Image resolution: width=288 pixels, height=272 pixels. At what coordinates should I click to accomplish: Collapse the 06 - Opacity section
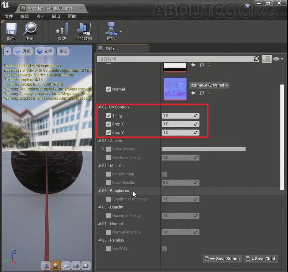point(99,207)
